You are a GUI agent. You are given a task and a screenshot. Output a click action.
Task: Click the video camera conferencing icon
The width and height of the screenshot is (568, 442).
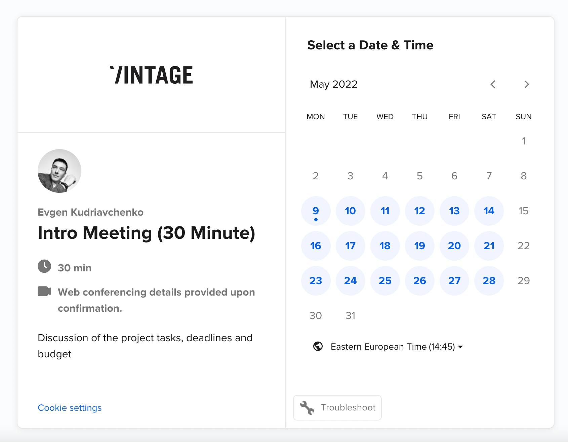(x=44, y=291)
